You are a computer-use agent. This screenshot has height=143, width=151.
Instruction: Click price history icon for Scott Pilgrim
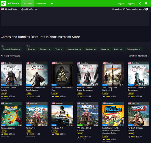pos(104,139)
